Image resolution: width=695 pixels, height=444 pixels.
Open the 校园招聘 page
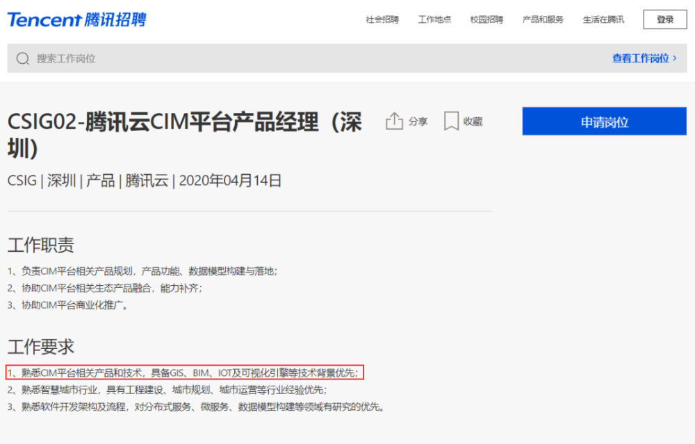(486, 19)
